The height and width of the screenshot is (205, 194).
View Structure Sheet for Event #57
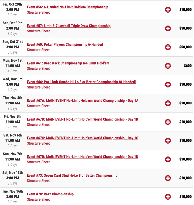click(38, 31)
